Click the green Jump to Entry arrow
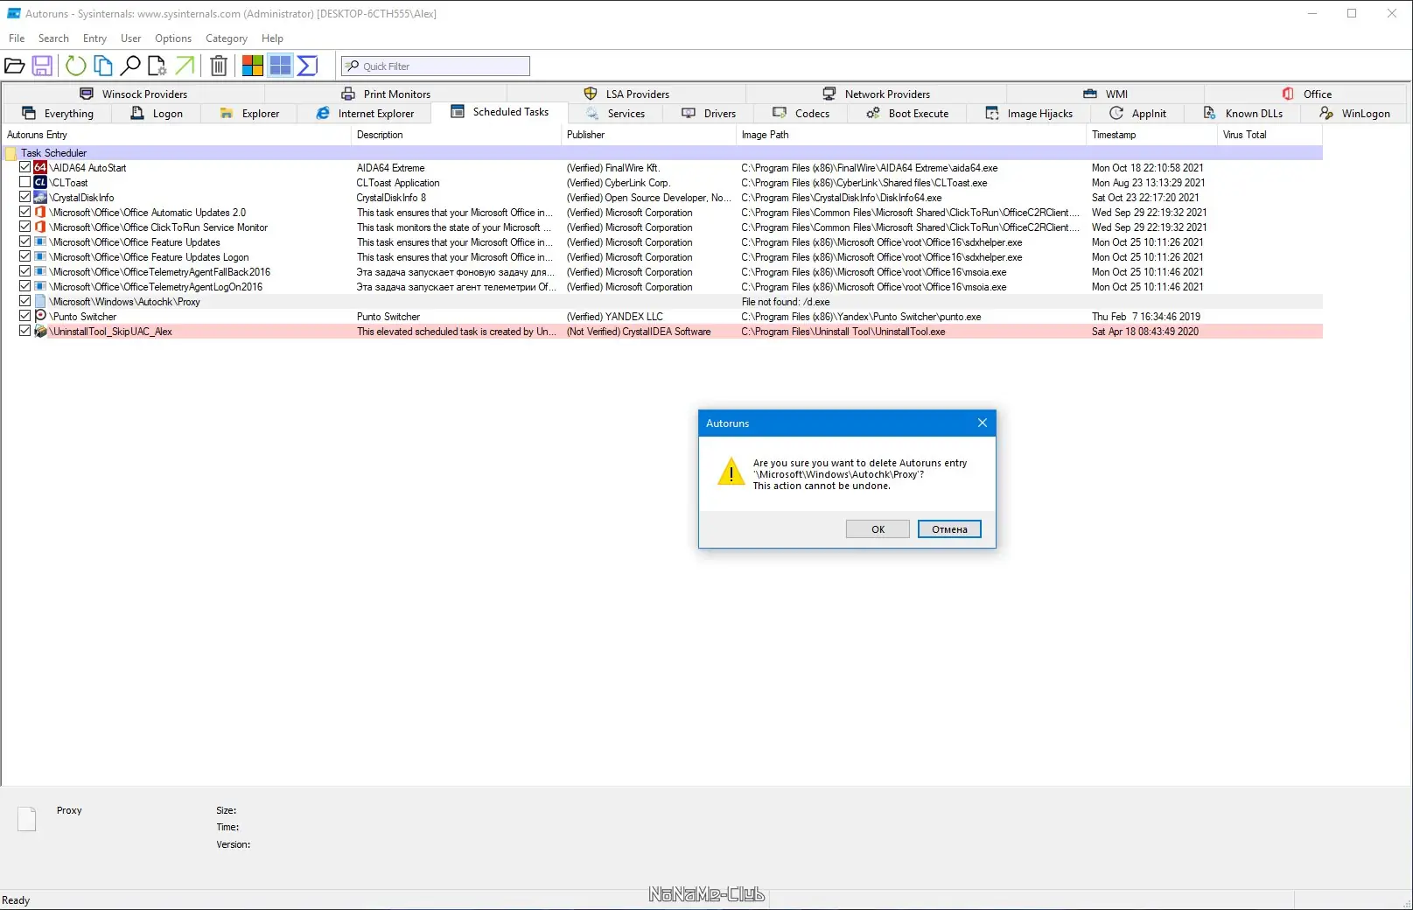1413x910 pixels. point(185,66)
